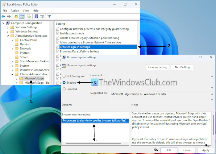
Task: Click the Control Panel folder icon
Action: pos(17,40)
